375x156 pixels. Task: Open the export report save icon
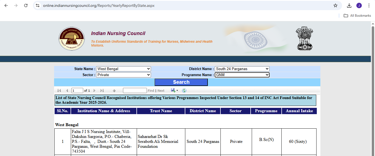(173, 91)
